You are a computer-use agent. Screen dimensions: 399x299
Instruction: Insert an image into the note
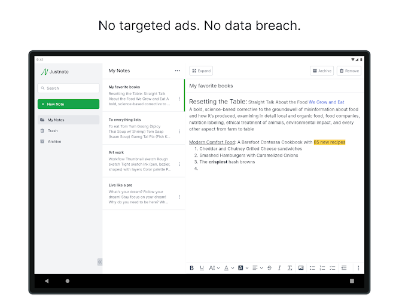tap(301, 268)
